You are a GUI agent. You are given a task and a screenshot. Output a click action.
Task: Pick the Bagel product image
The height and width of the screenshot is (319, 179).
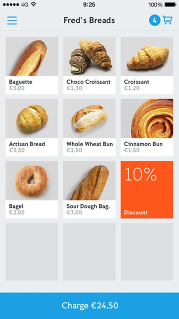point(32,181)
